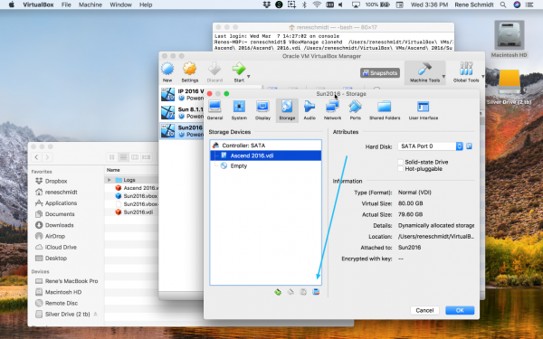Go back in the Finder window
Viewport: 543px width, 339px height.
tap(37, 157)
